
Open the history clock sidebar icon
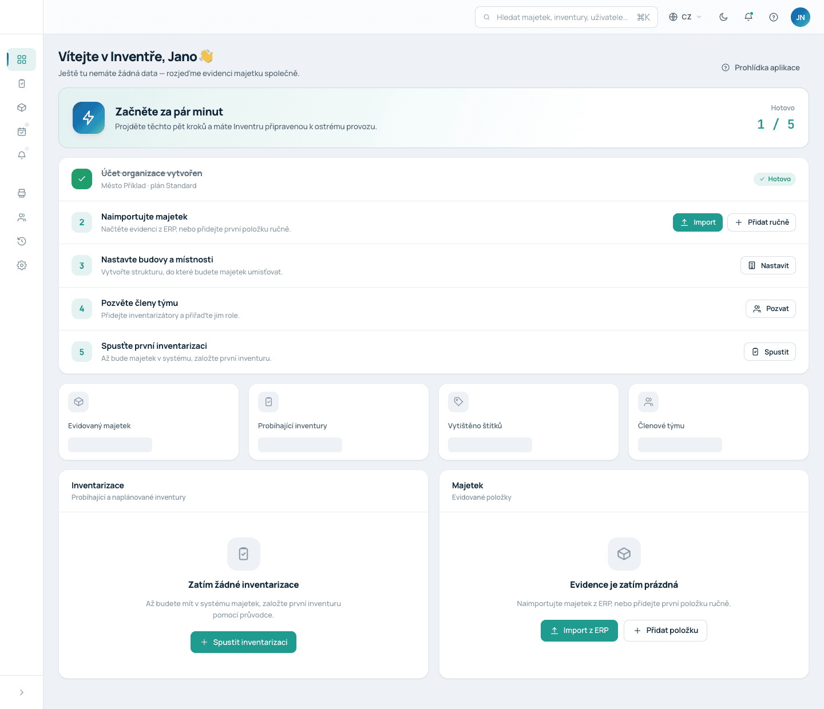[22, 241]
